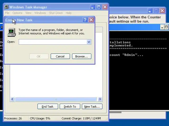
Task: Click the resize grip of Task Manager
Action: point(106,119)
